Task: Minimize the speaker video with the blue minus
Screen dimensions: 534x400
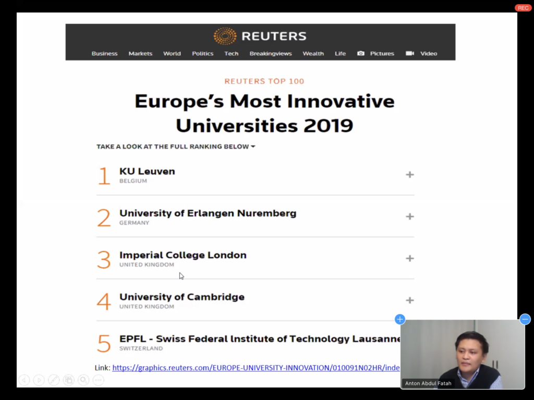Action: click(525, 319)
